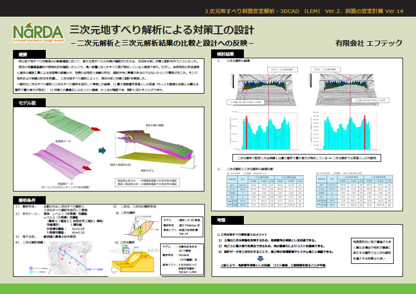Click the magenta 岩盤線データ mesh figure

(x=63, y=162)
